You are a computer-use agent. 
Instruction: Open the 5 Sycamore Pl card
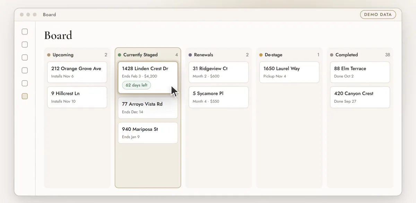218,97
